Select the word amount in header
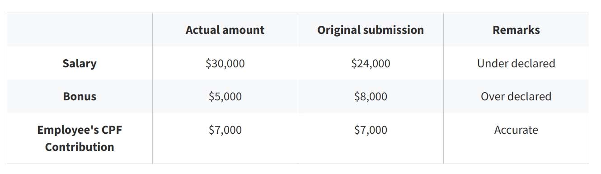The width and height of the screenshot is (601, 174). (243, 30)
